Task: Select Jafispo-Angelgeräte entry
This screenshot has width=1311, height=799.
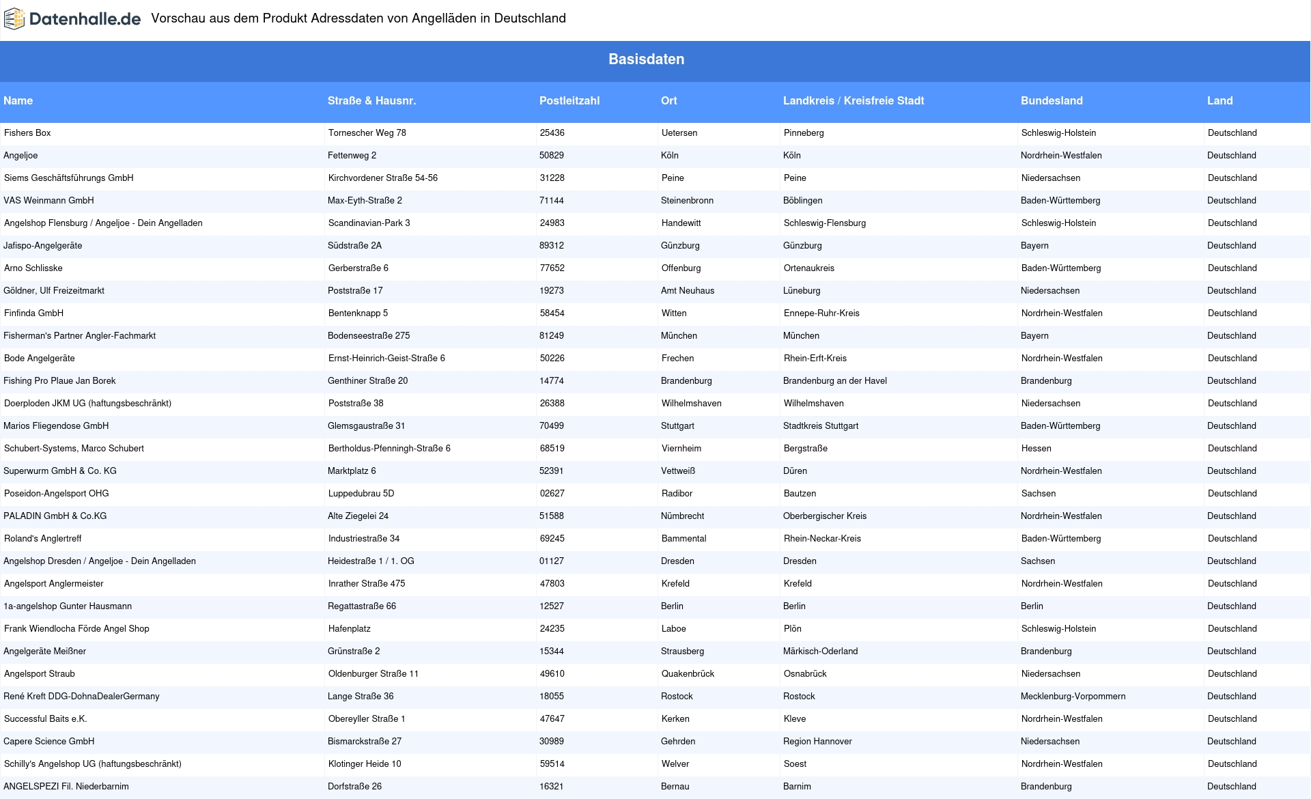Action: pyautogui.click(x=42, y=246)
